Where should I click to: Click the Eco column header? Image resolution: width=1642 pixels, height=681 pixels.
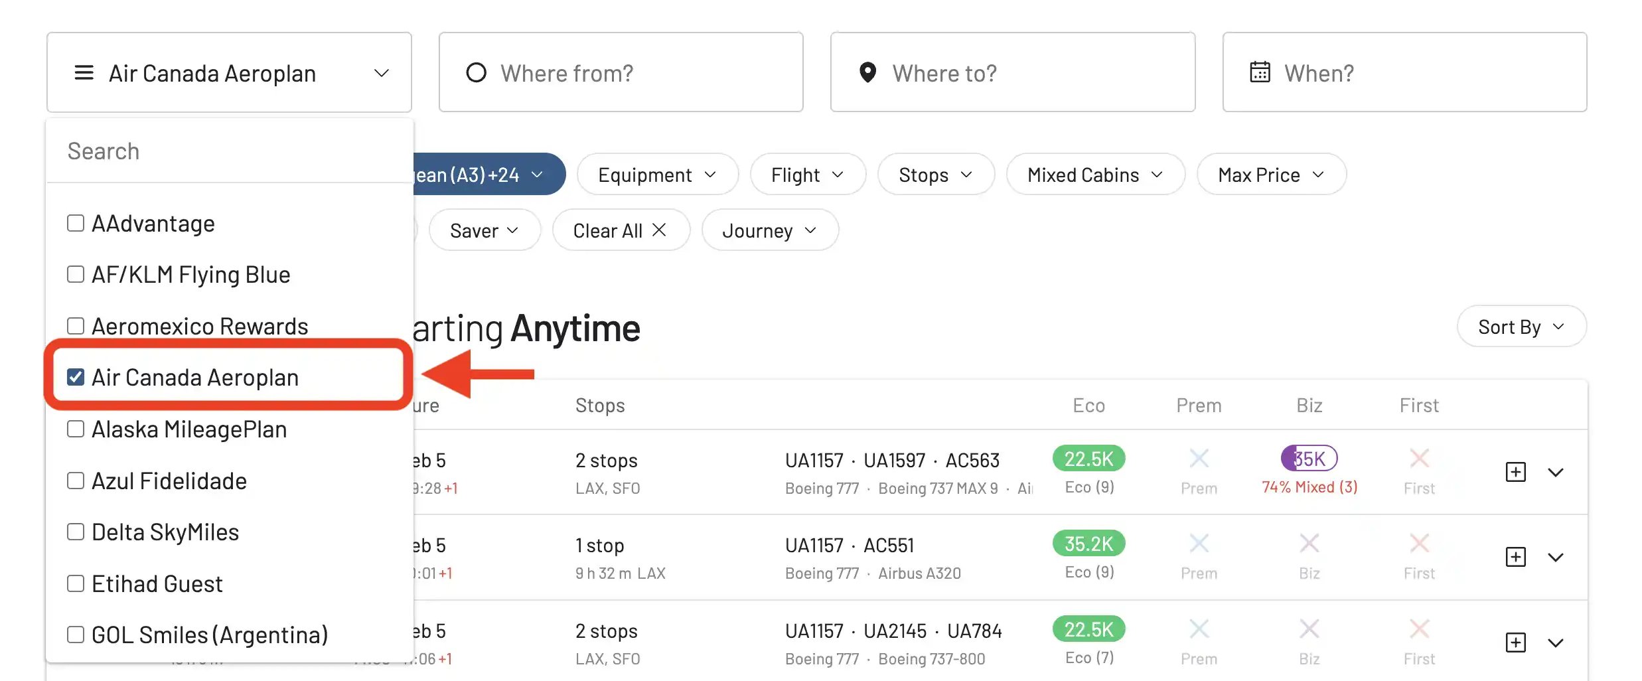(1088, 405)
